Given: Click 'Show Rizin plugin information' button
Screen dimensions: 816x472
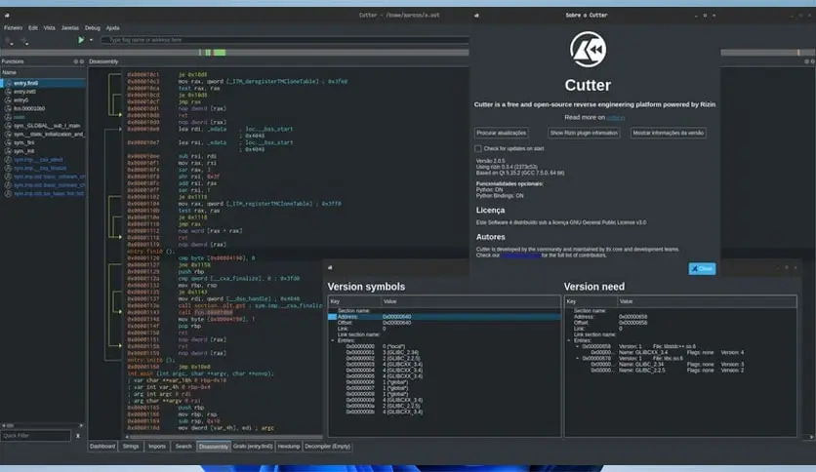Looking at the screenshot, I should point(584,133).
